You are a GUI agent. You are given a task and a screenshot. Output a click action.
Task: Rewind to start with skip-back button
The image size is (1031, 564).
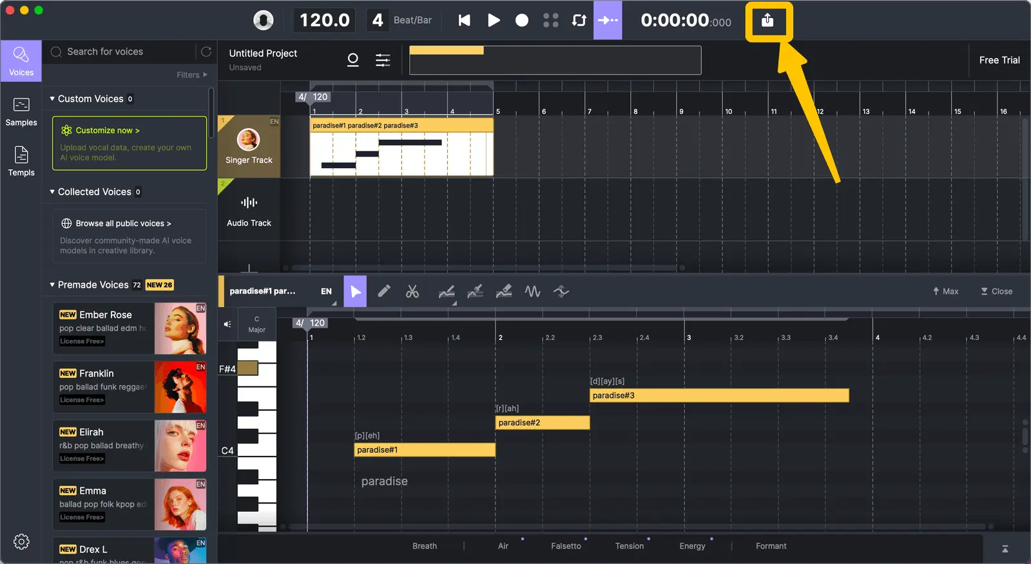(x=464, y=21)
